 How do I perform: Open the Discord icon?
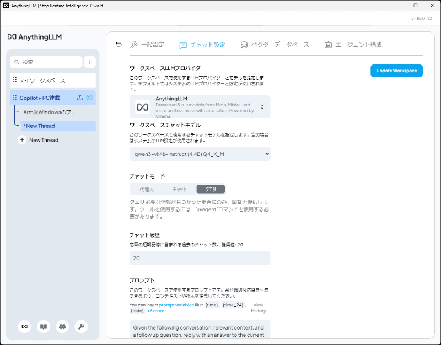pos(62,326)
